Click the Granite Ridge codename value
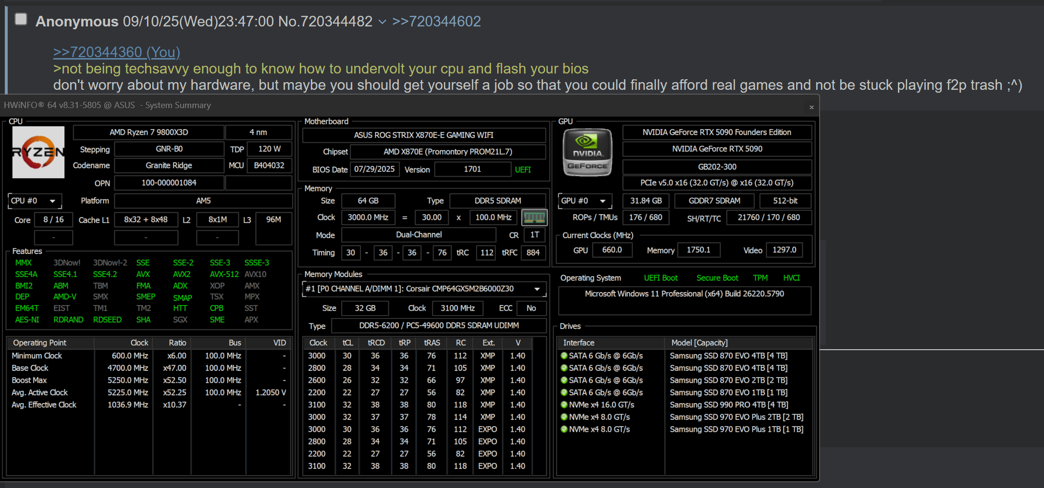This screenshot has width=1044, height=488. [x=169, y=166]
